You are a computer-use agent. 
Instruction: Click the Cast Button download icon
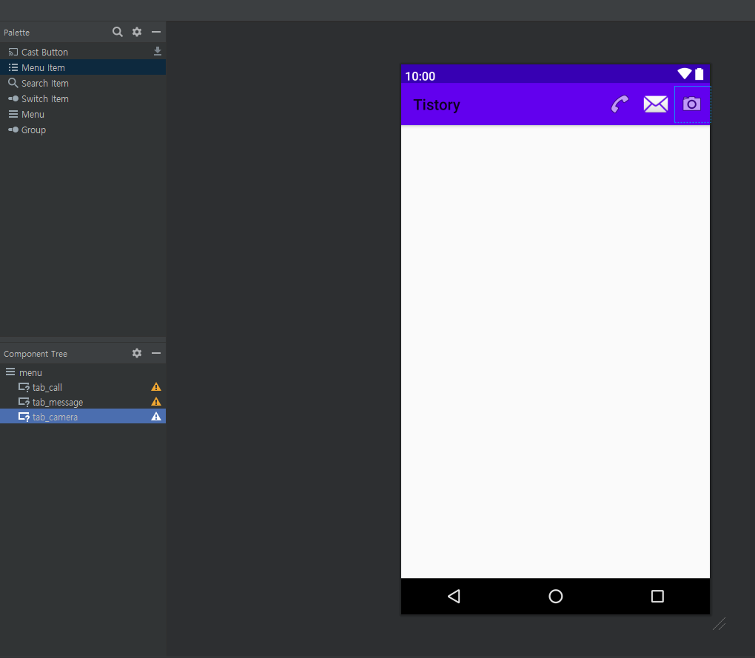[158, 51]
